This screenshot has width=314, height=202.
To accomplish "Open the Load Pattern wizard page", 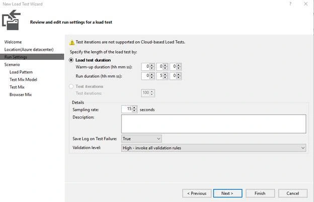I will coord(21,72).
